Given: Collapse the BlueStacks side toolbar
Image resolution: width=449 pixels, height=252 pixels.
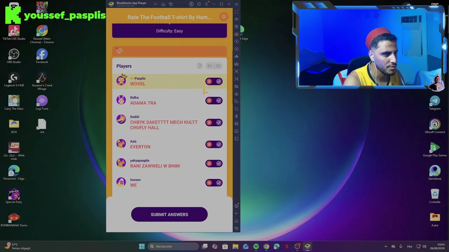Looking at the screenshot, I should [x=236, y=4].
